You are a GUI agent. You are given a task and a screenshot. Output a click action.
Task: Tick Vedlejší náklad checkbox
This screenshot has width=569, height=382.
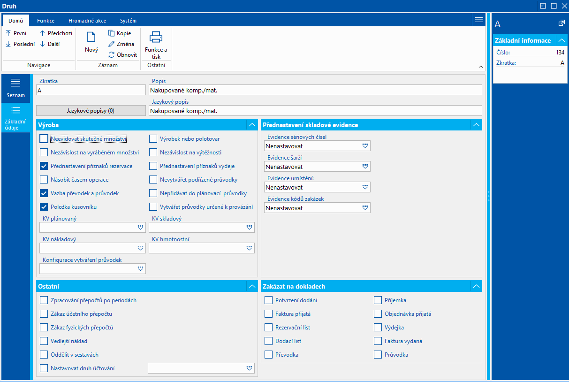[44, 341]
